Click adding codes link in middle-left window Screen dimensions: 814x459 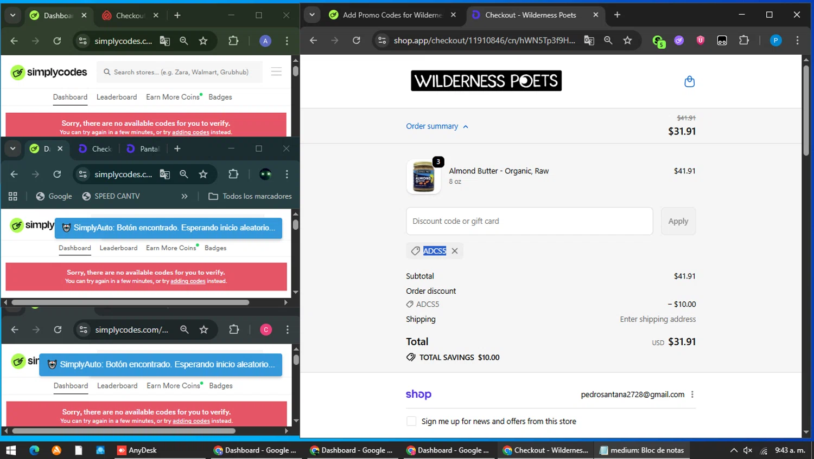point(188,281)
